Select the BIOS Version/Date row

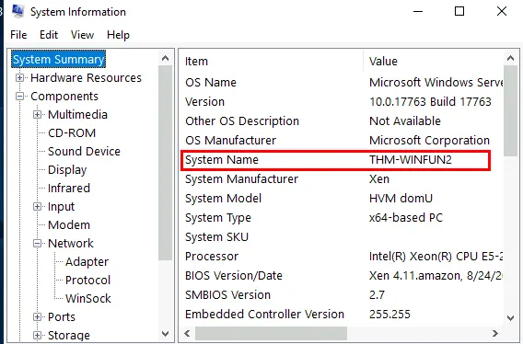point(342,276)
